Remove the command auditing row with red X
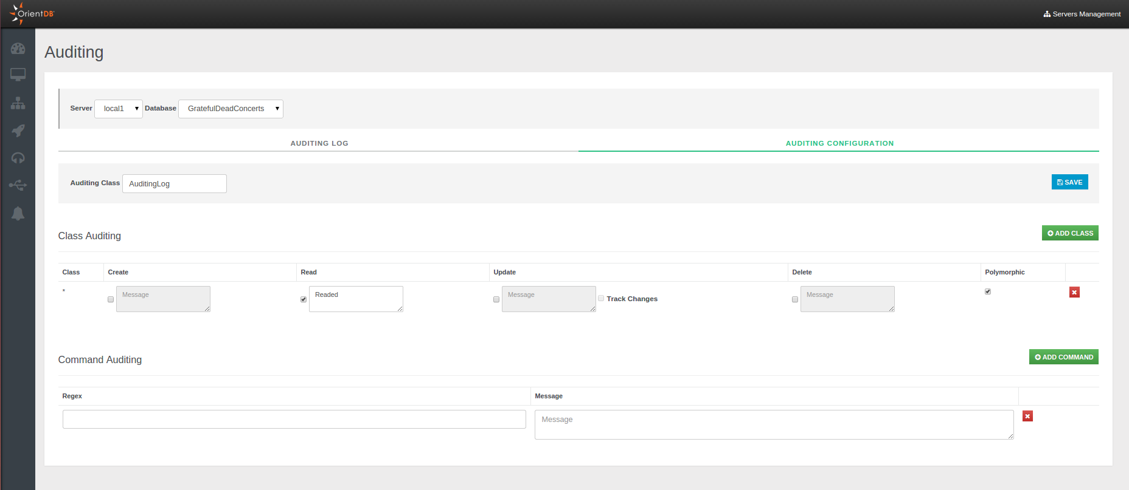The height and width of the screenshot is (490, 1129). (x=1027, y=416)
